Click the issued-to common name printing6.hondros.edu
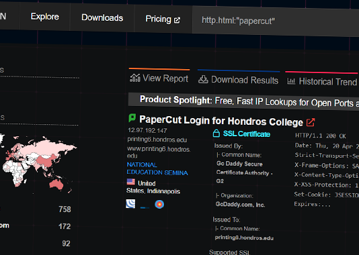Image resolution: width=359 pixels, height=255 pixels. (x=244, y=238)
